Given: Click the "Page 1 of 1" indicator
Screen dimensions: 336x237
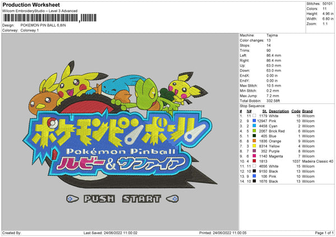Looking at the screenshot, I should [324, 233].
